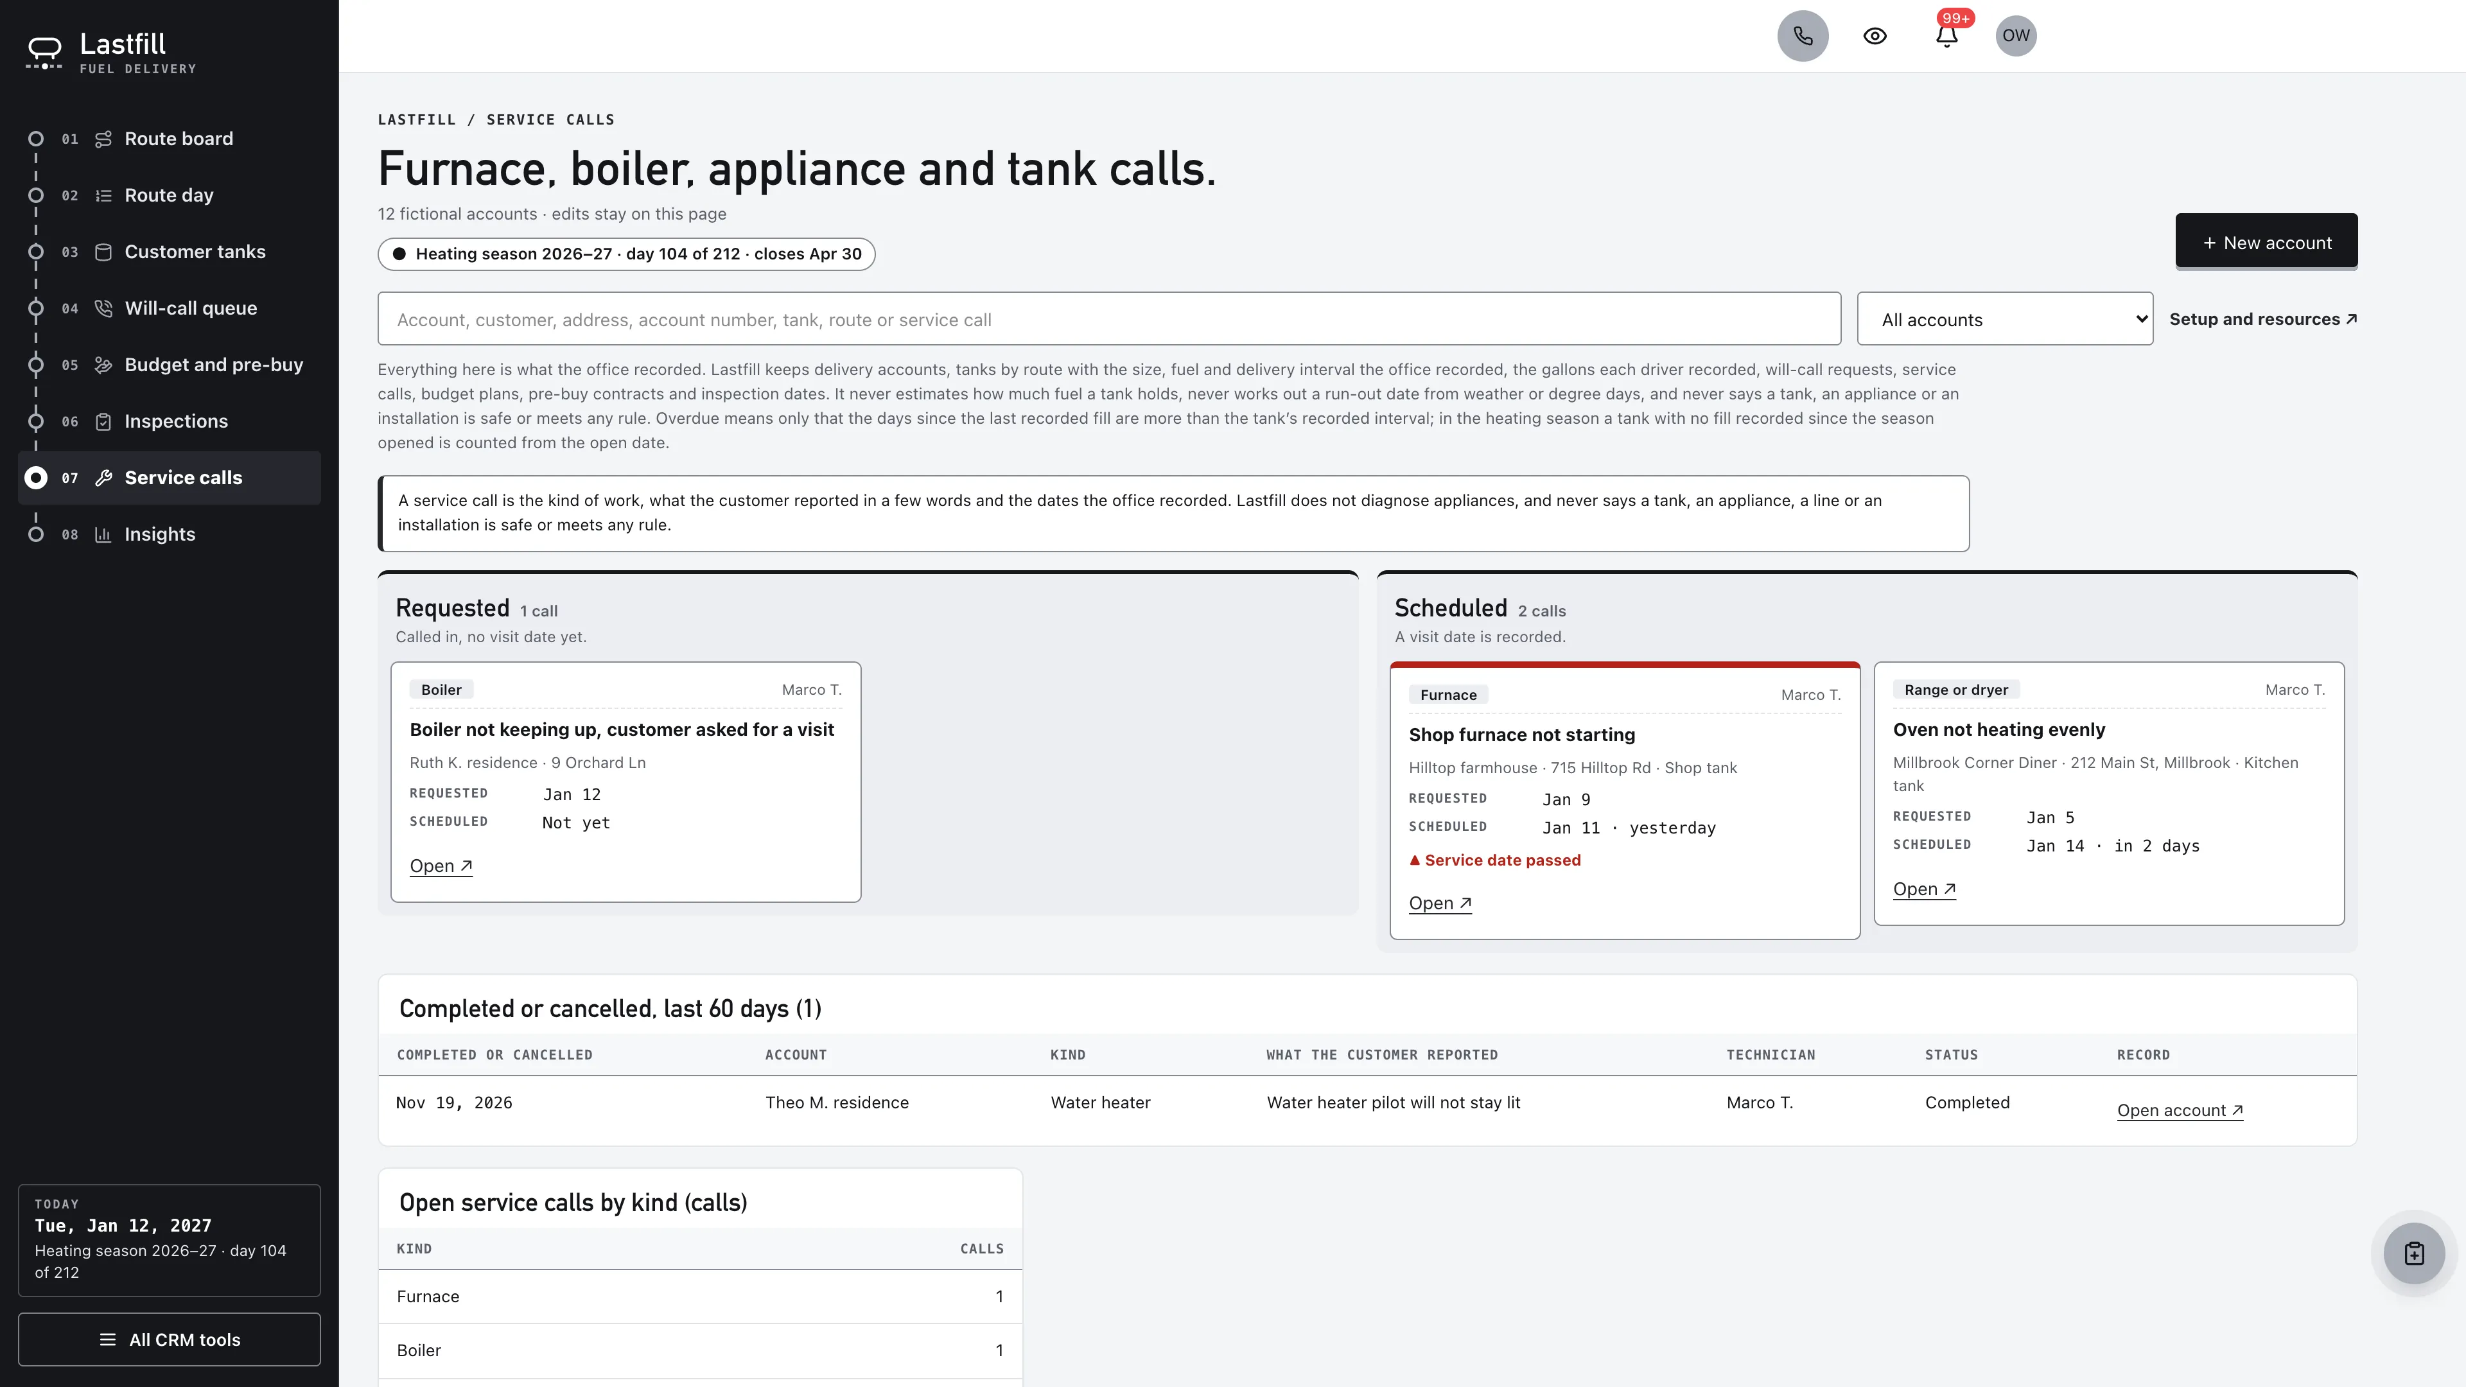Click 'Hilltop farmhouse' address line
Image resolution: width=2466 pixels, height=1387 pixels.
point(1573,768)
